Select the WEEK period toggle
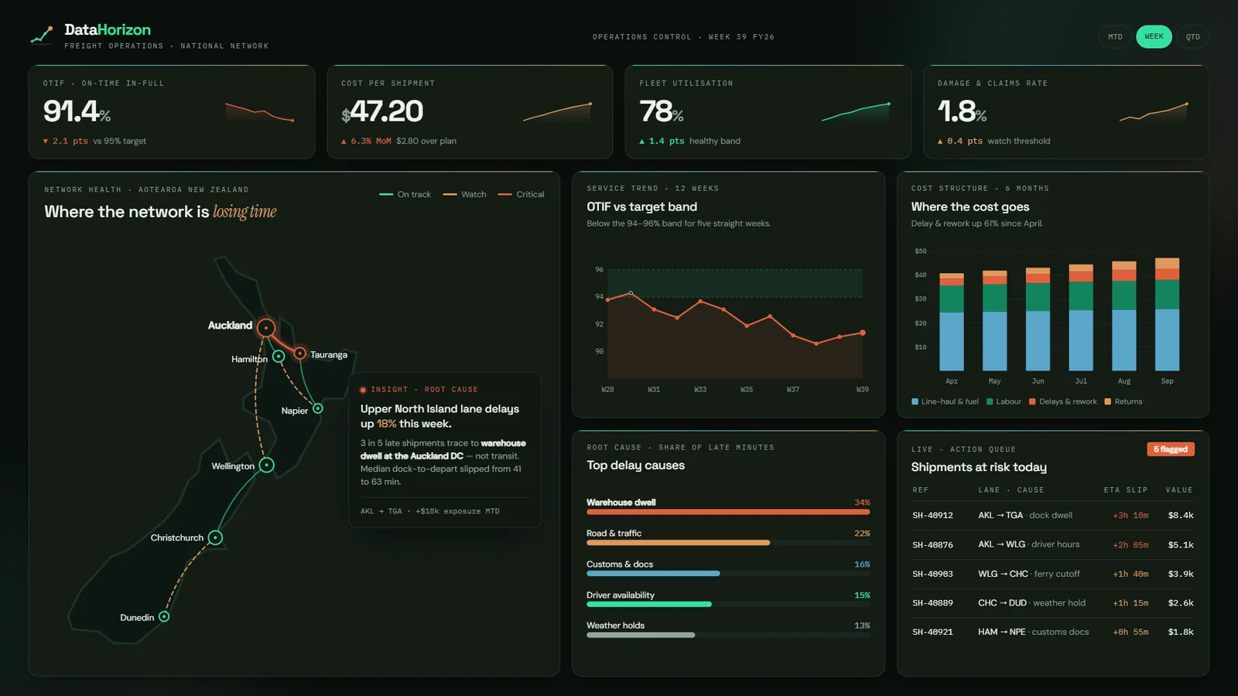1238x696 pixels. coord(1154,36)
